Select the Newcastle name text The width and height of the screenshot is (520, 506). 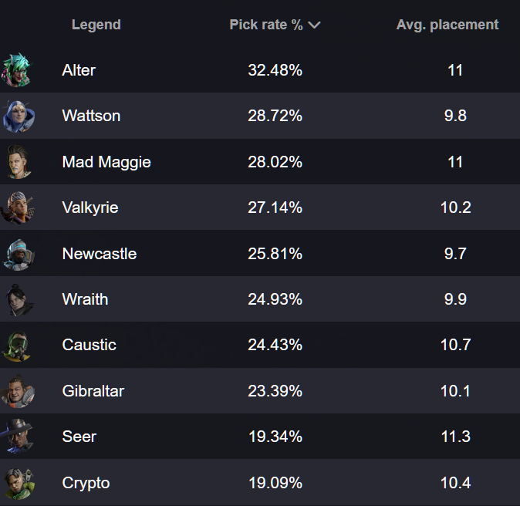(x=100, y=254)
